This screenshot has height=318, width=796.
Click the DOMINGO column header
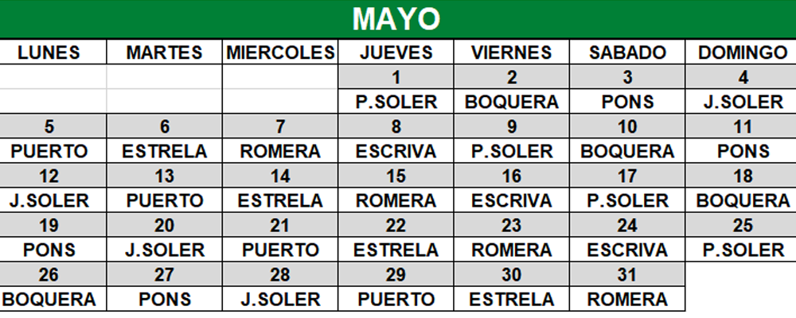tap(743, 52)
